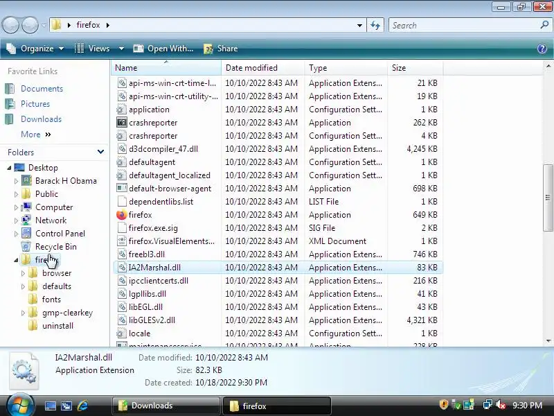The width and height of the screenshot is (554, 416).
Task: Click the Views toolbar button
Action: tap(93, 49)
